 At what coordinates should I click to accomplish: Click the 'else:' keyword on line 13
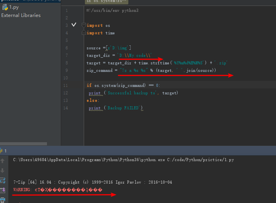[93, 101]
